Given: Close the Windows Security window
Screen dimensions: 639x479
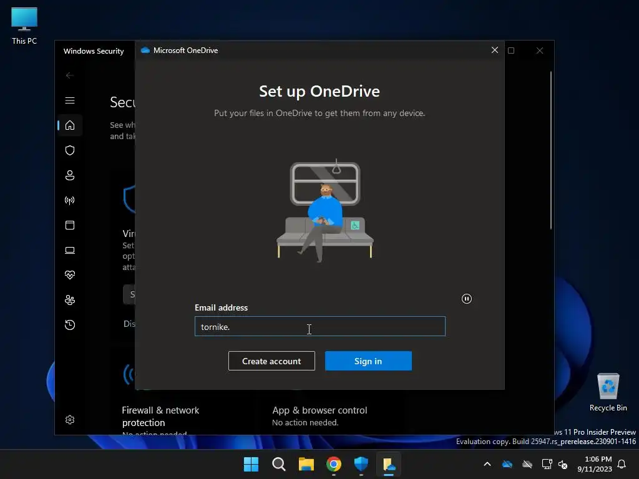Looking at the screenshot, I should (x=540, y=51).
